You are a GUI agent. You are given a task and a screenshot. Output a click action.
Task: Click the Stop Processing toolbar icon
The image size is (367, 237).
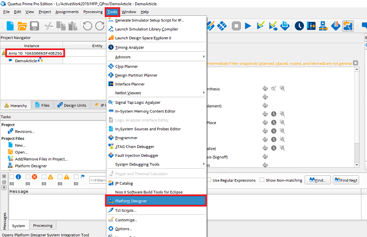pyautogui.click(x=236, y=26)
